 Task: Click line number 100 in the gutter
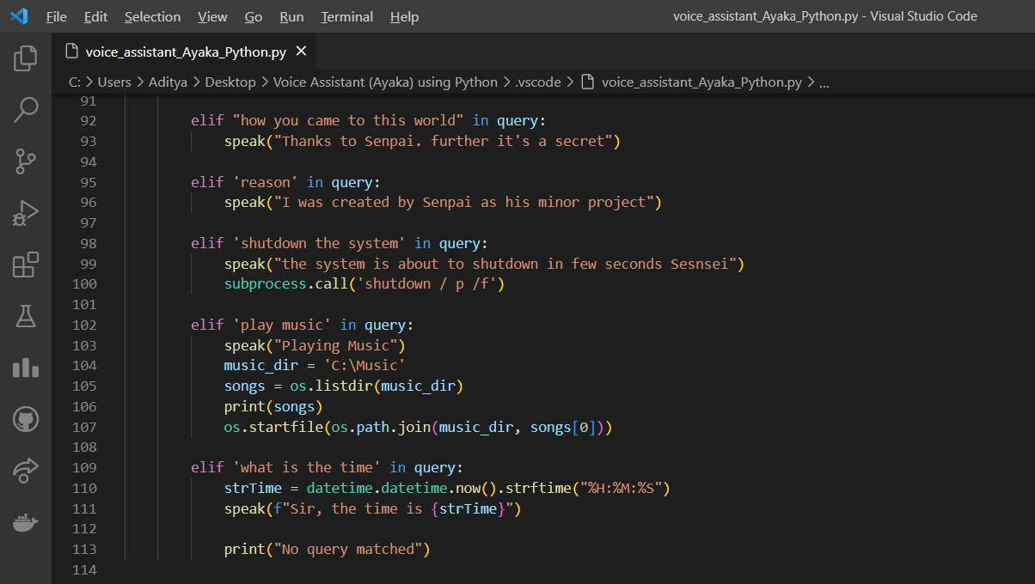point(84,284)
